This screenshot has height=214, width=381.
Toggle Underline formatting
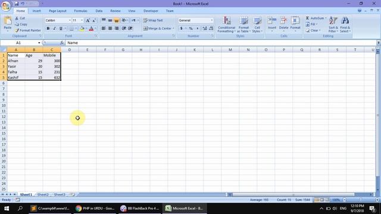(61, 29)
